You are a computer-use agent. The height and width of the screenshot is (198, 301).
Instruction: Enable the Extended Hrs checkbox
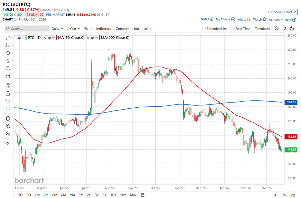[x=204, y=29]
